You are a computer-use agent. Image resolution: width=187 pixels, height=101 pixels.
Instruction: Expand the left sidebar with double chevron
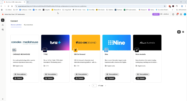(3, 99)
